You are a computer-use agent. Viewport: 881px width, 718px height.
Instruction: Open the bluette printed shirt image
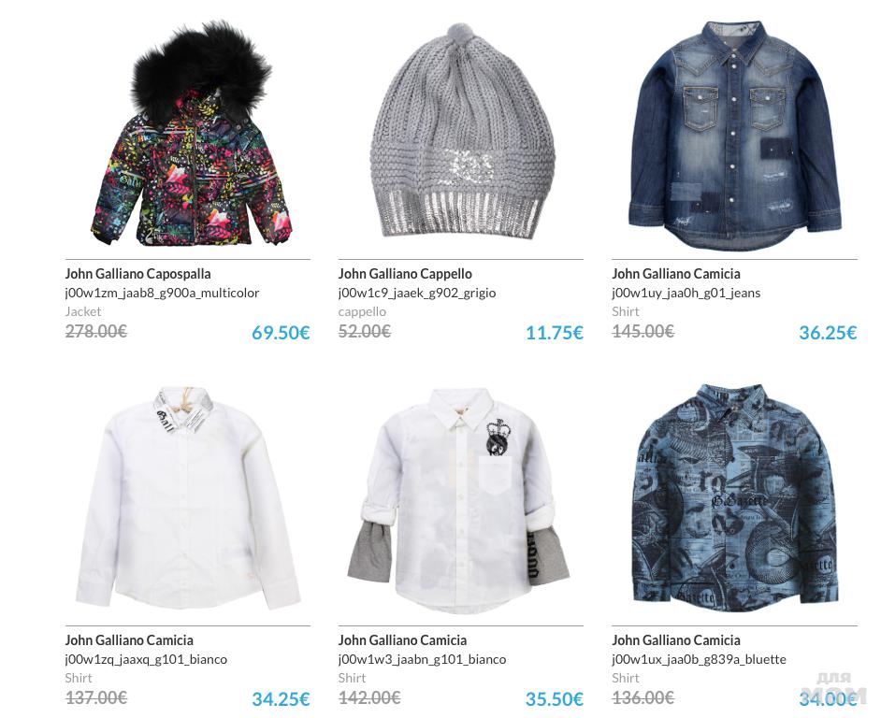(x=735, y=497)
